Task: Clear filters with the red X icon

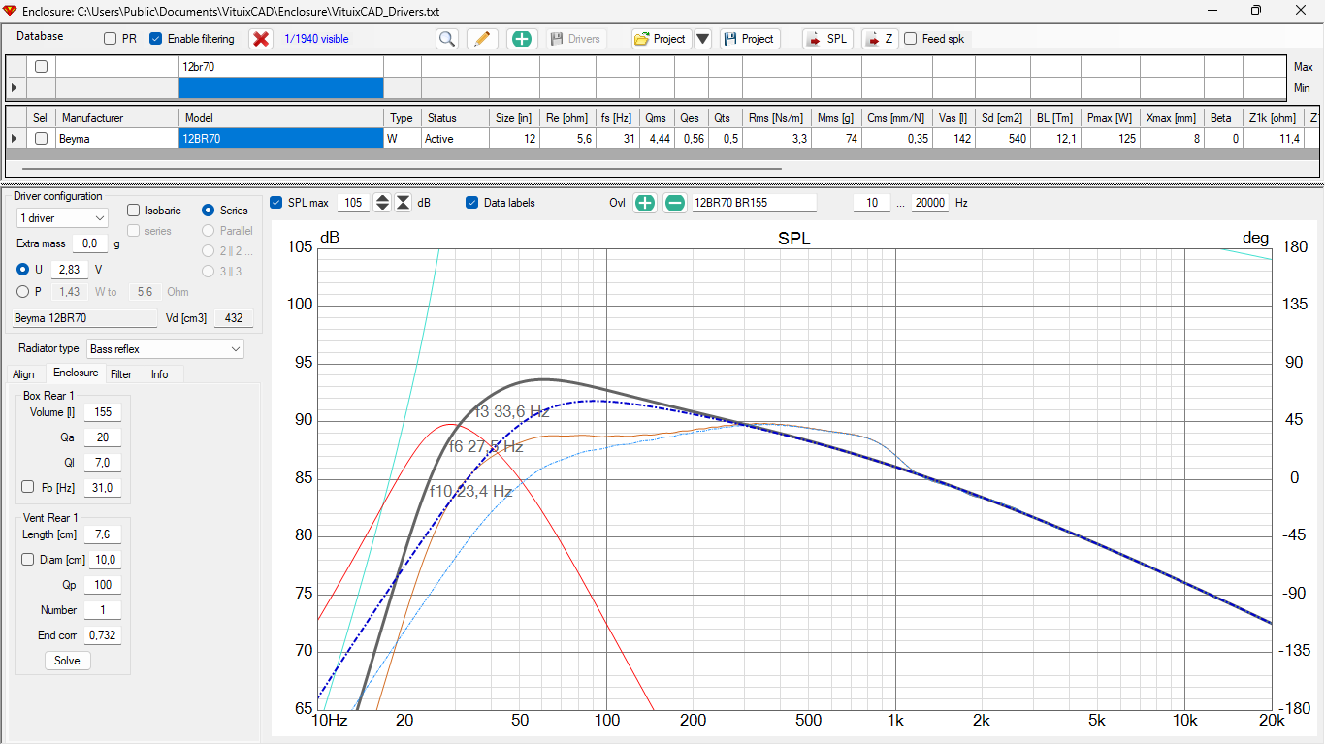Action: click(x=260, y=39)
